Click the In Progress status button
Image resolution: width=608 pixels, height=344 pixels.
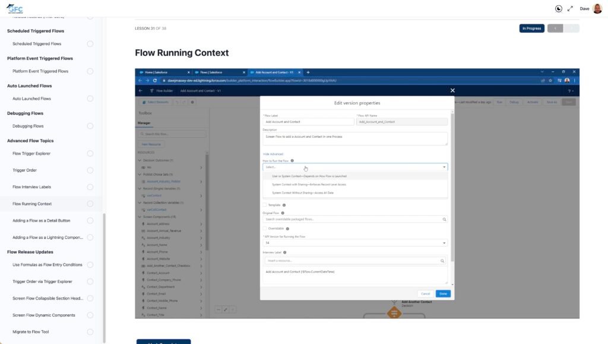click(531, 29)
